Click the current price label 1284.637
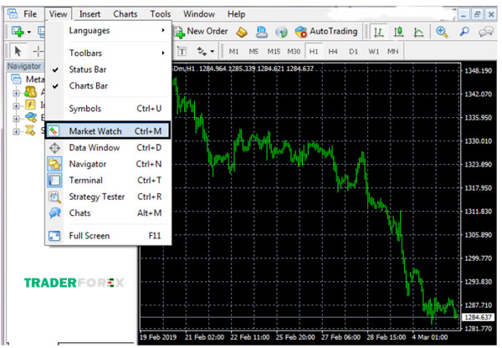502x348 pixels. click(478, 317)
